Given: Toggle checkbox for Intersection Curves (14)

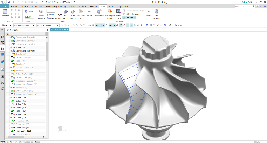Looking at the screenshot, I should pyautogui.click(x=12, y=81).
